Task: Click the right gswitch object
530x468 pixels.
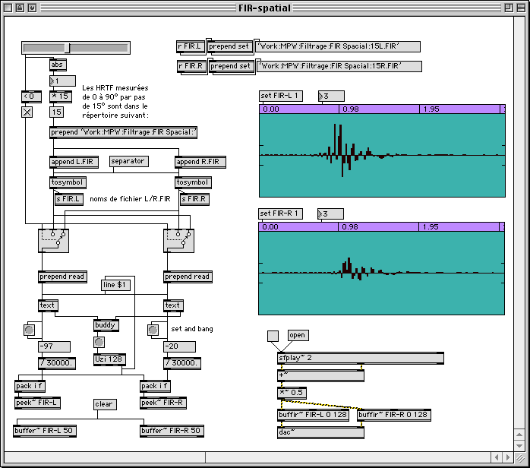Action: (x=178, y=240)
